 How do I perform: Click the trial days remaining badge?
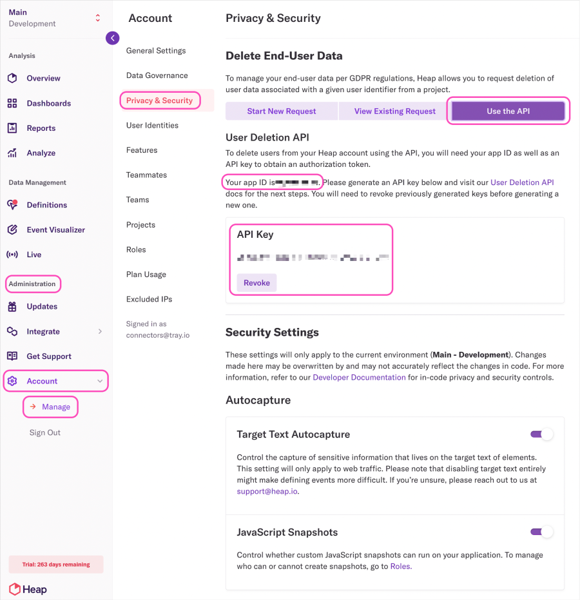click(x=55, y=564)
